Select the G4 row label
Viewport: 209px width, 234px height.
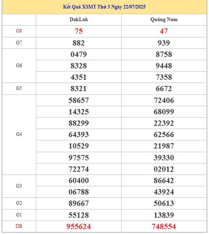(19, 134)
